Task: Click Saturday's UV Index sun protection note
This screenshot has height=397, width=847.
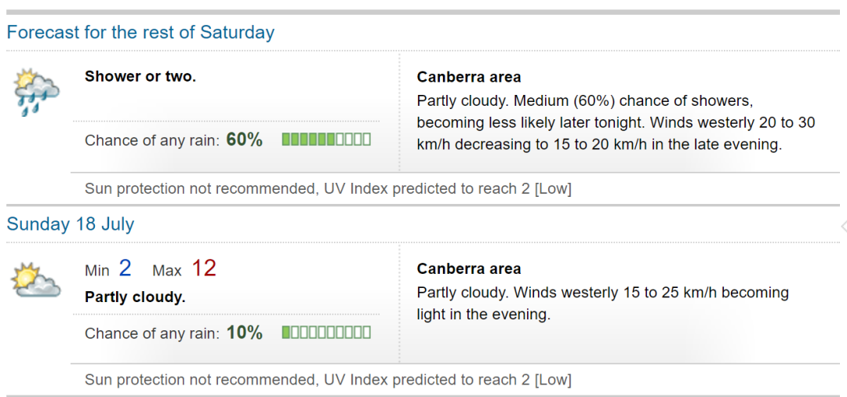Action: coord(328,189)
